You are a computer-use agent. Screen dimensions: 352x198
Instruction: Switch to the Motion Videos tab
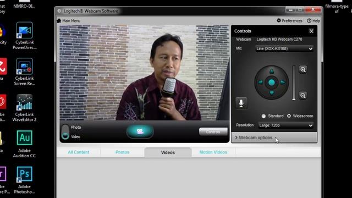(x=213, y=152)
